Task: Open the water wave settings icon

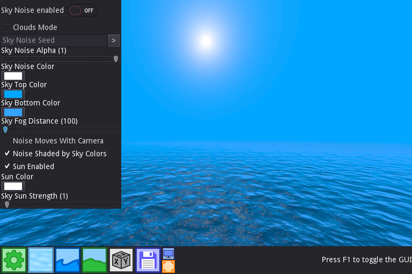Action: coord(68,260)
